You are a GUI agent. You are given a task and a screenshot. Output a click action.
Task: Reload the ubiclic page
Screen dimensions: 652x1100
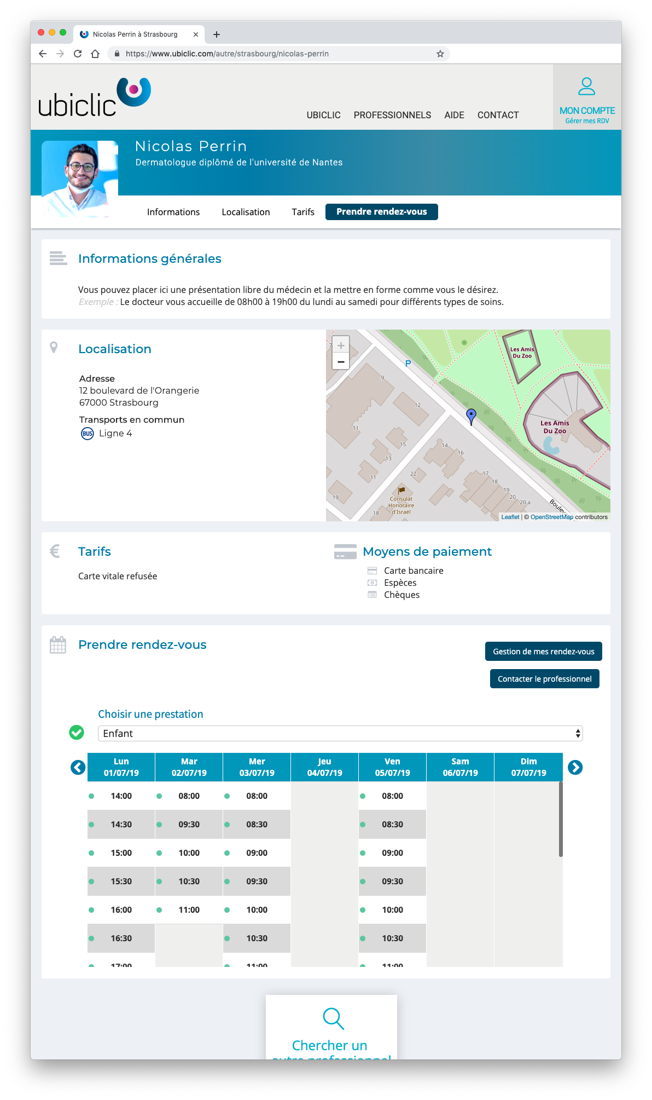click(78, 54)
